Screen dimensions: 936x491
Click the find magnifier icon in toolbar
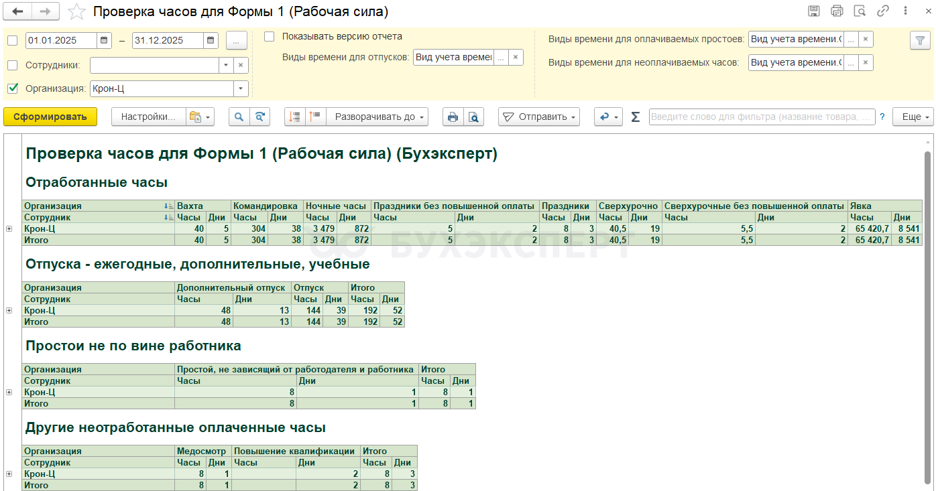click(239, 117)
